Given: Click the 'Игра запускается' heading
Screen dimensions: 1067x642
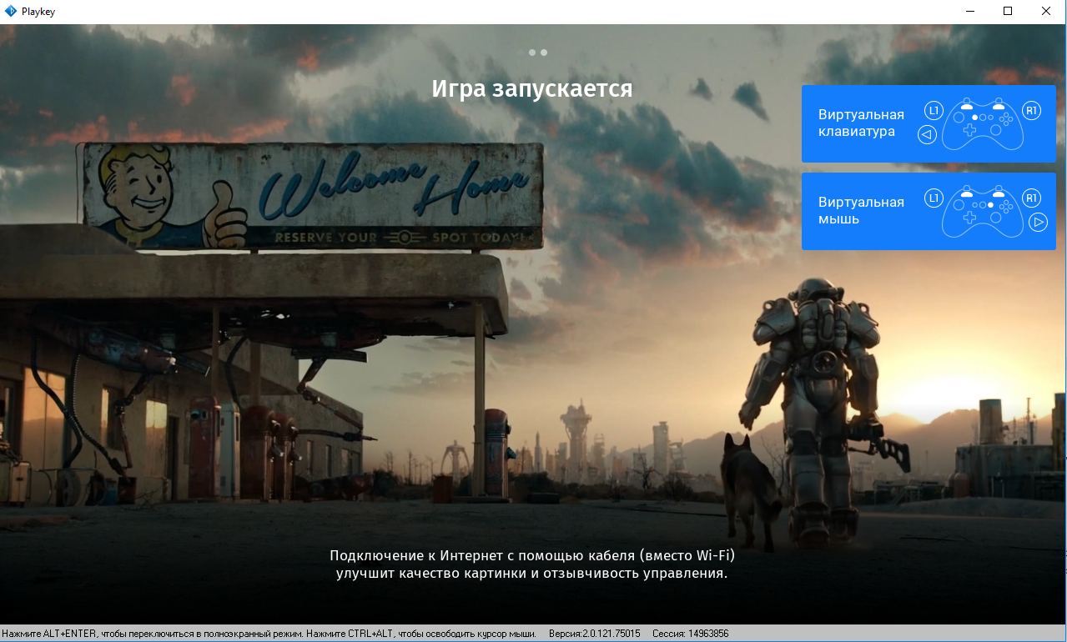Looking at the screenshot, I should (x=532, y=88).
